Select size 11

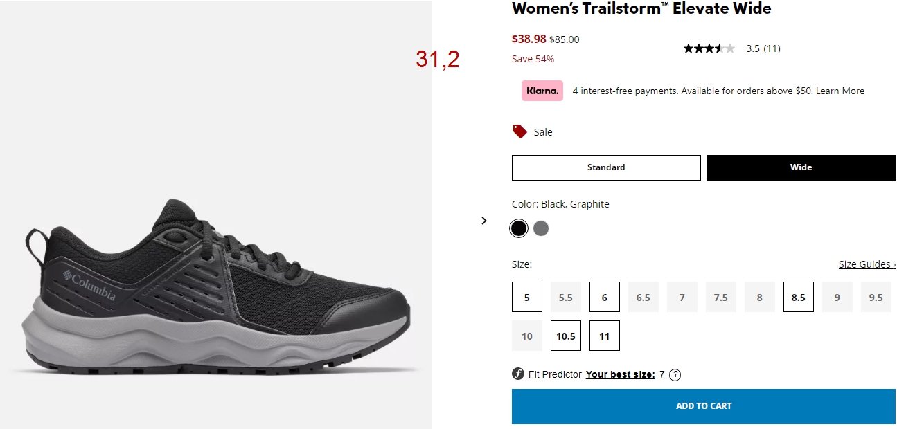[605, 336]
